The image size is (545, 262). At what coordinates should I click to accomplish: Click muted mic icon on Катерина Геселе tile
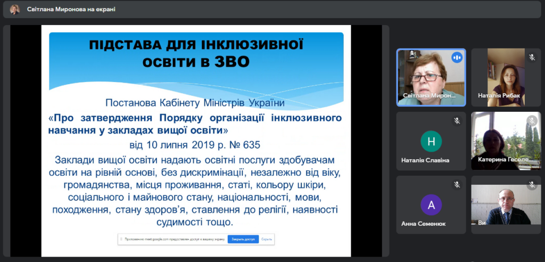click(531, 121)
